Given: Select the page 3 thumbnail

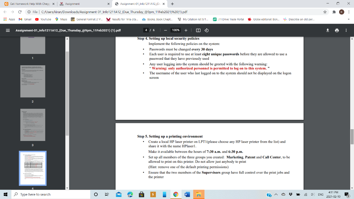Looking at the screenshot, I should click(33, 125).
